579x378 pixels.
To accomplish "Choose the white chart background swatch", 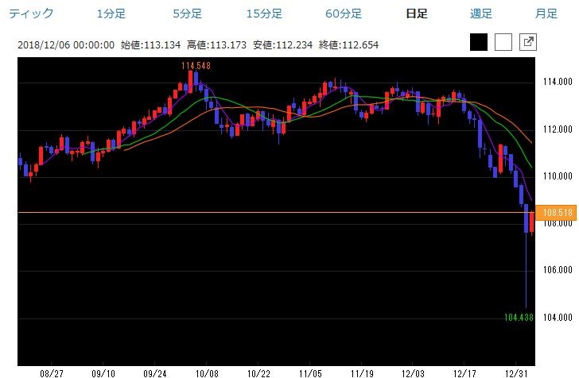I will [503, 42].
